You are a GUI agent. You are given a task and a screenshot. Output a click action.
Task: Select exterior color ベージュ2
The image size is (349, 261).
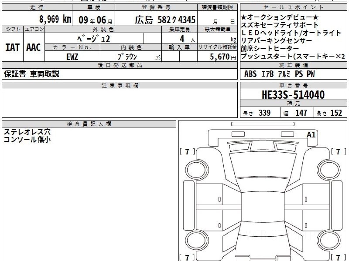pyautogui.click(x=93, y=38)
